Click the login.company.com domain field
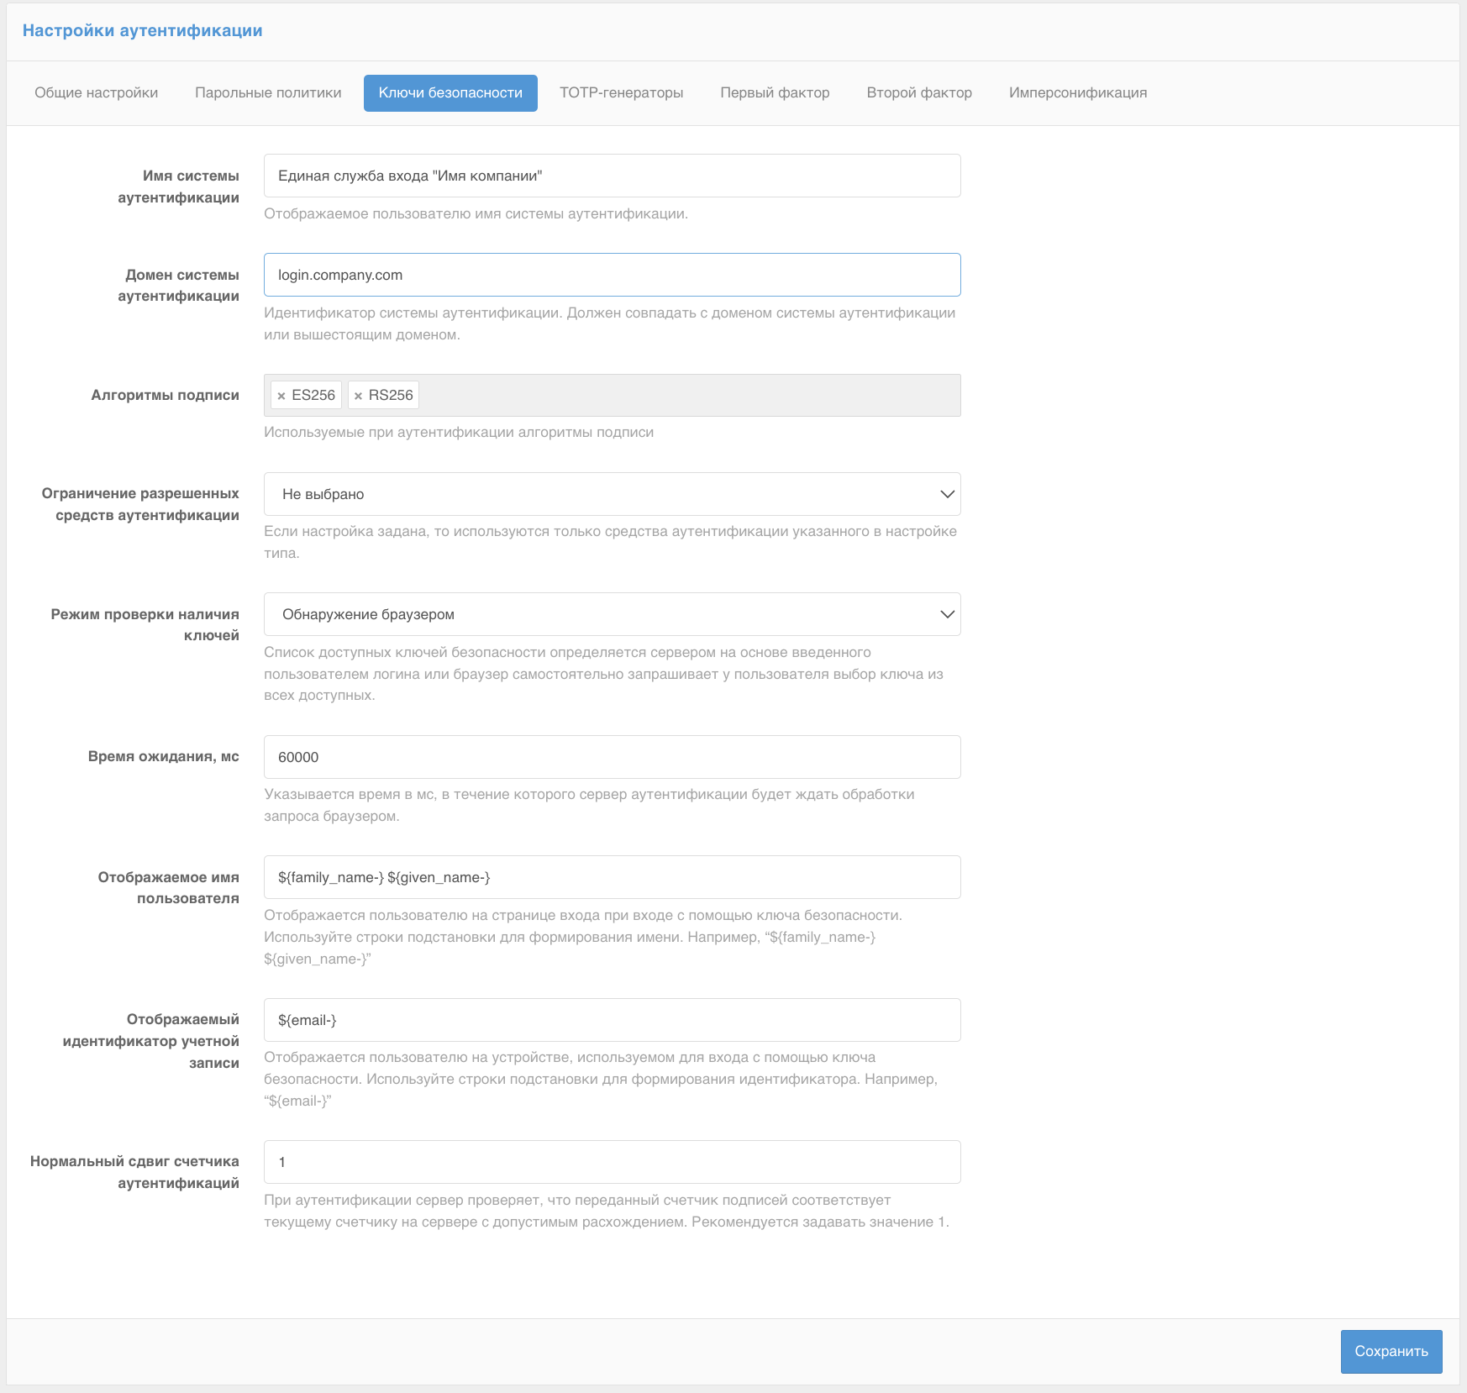Image resolution: width=1467 pixels, height=1393 pixels. 612,275
